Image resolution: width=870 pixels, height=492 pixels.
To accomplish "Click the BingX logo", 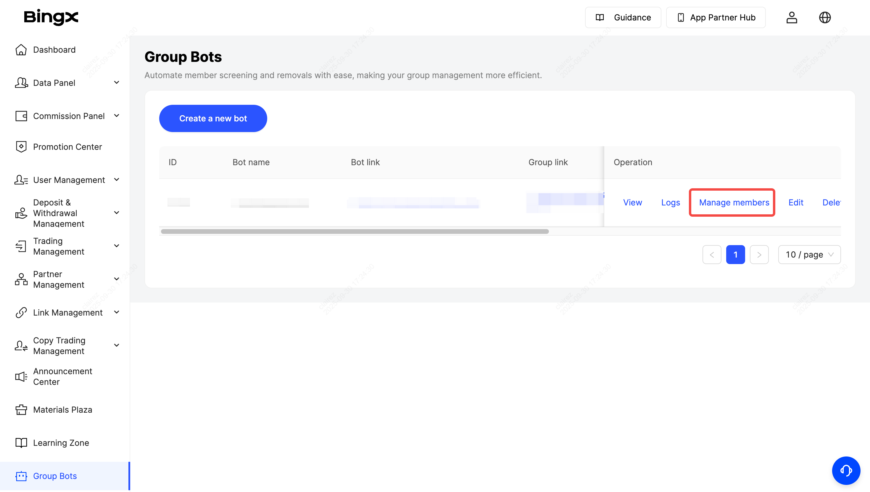I will click(x=51, y=17).
